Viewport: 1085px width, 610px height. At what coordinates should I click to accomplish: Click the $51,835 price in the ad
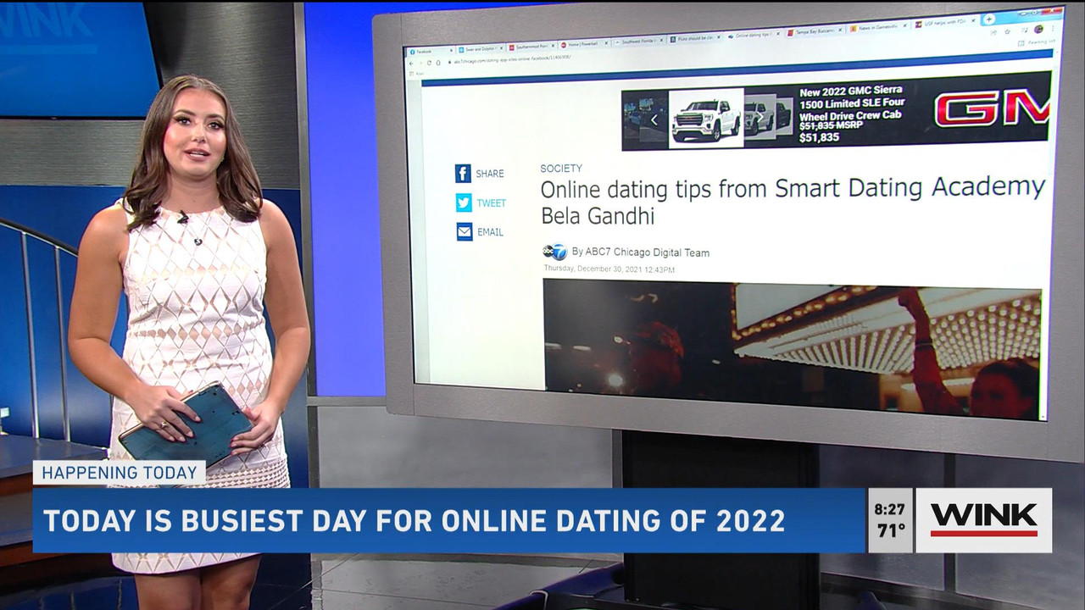(819, 137)
